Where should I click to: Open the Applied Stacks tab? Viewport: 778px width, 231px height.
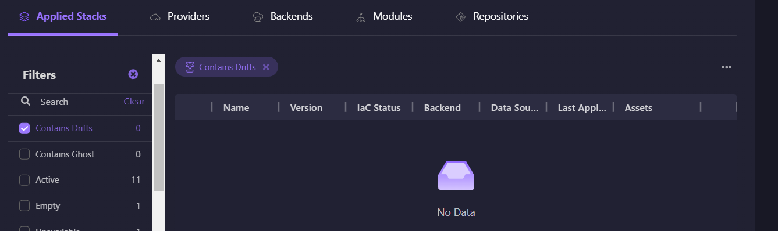pyautogui.click(x=63, y=17)
